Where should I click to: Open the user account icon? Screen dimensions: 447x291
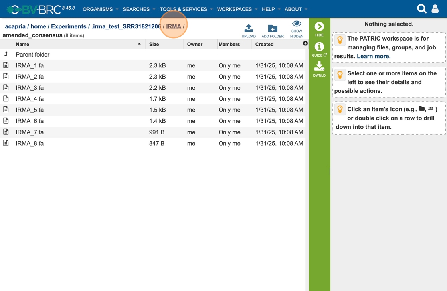click(435, 9)
